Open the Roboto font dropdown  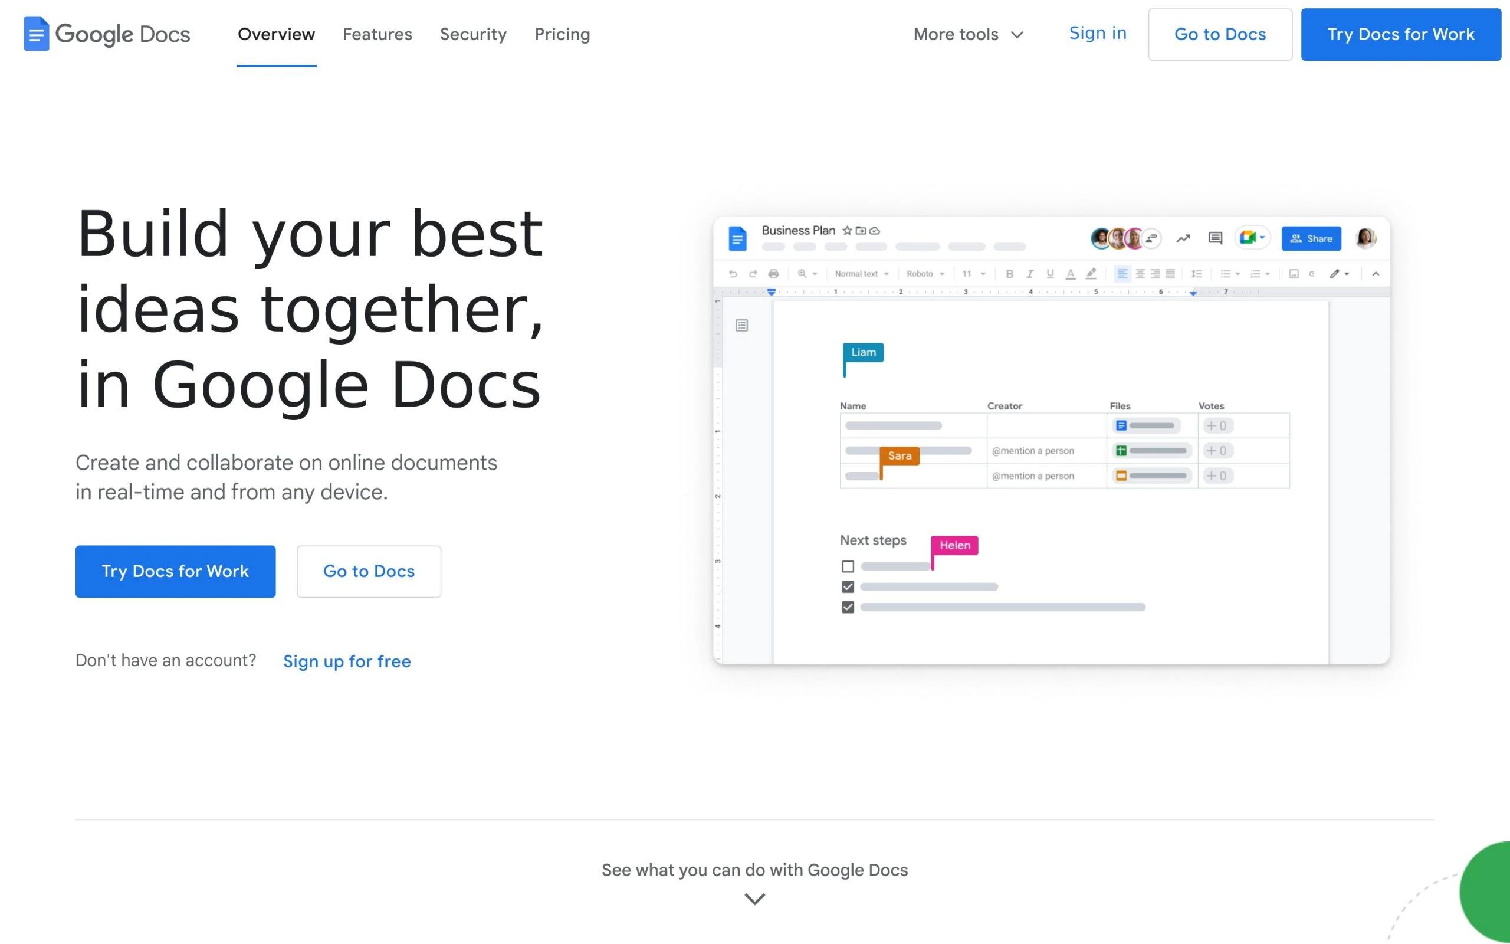pyautogui.click(x=925, y=273)
